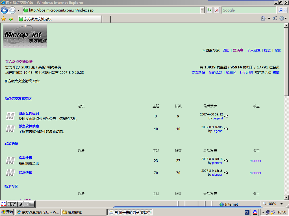289x216 pixels.
Task: Open the 微点公司信息 forum link
Action: pos(29,113)
